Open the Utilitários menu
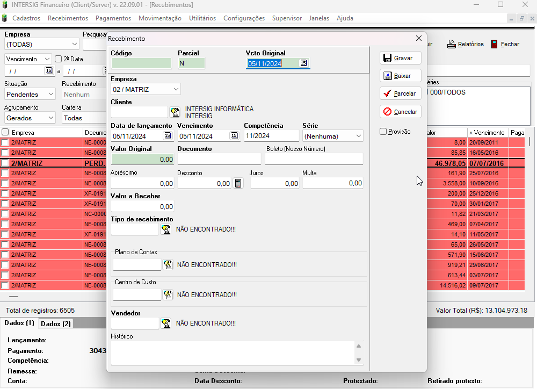Screen dimensions: 537x389 pyautogui.click(x=202, y=18)
